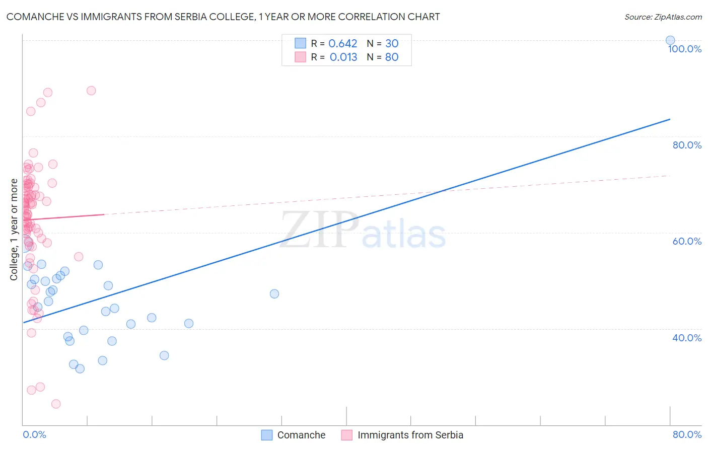The image size is (708, 449).
Task: Select the Comanche legend label
Action: coord(301,435)
